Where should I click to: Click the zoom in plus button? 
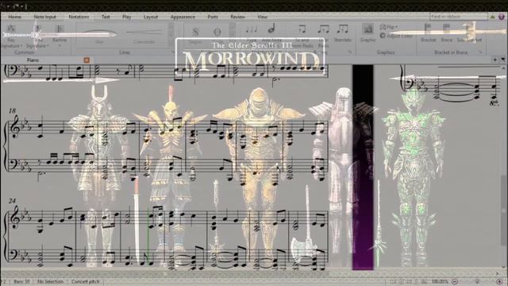point(499,281)
